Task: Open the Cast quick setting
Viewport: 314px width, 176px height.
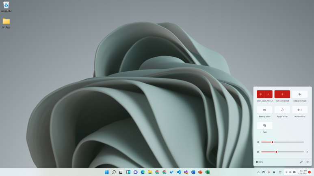Action: point(264,125)
